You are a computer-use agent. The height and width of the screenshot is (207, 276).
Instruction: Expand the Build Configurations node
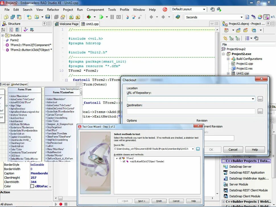tap(228, 59)
